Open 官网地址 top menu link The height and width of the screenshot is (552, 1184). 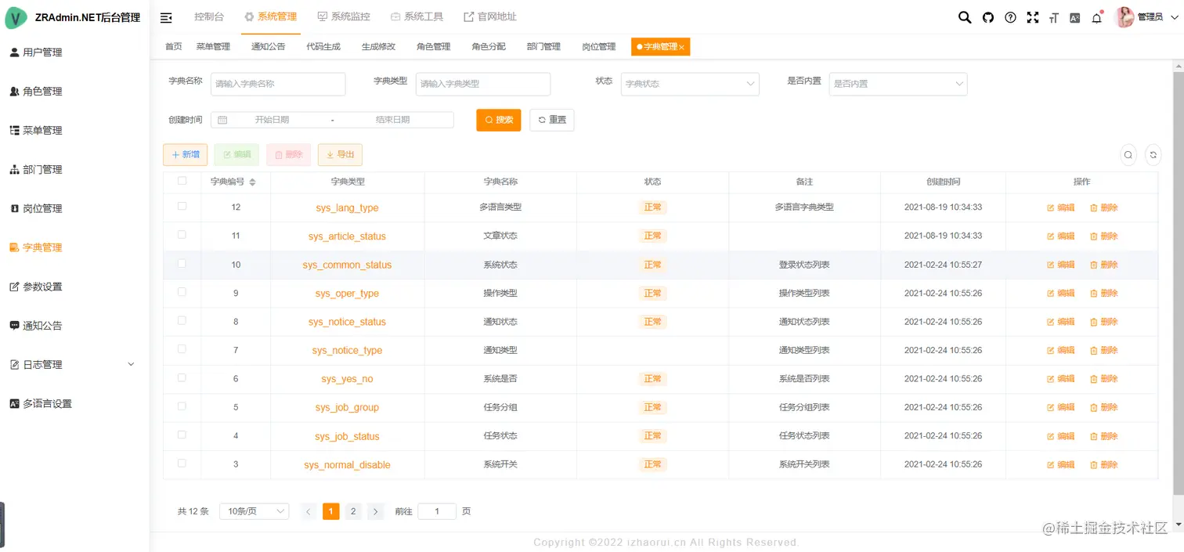click(x=490, y=17)
